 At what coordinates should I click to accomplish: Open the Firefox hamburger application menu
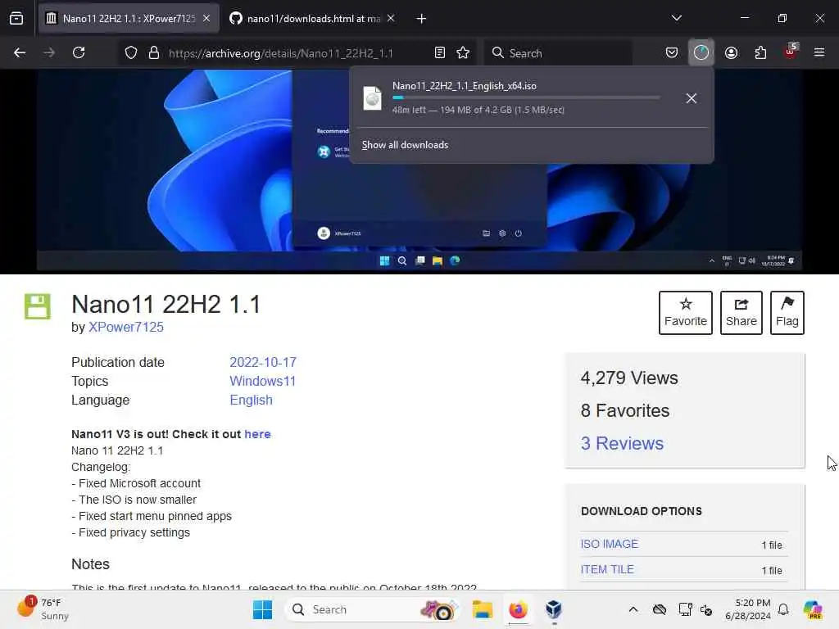(819, 52)
